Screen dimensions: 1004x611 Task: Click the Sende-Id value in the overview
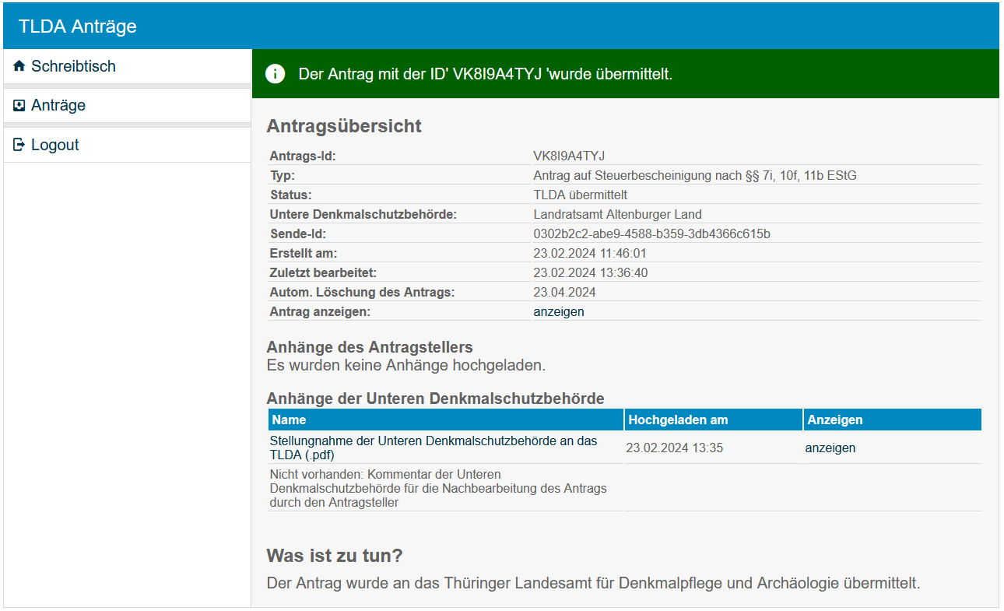[651, 234]
